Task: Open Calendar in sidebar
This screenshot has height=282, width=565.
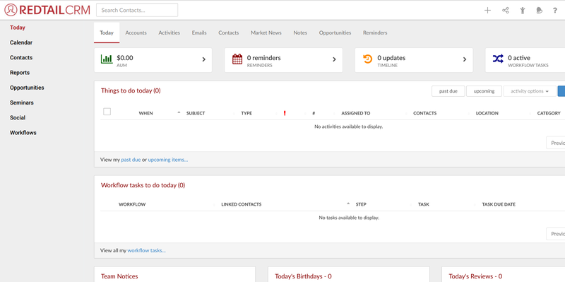Action: pos(21,42)
